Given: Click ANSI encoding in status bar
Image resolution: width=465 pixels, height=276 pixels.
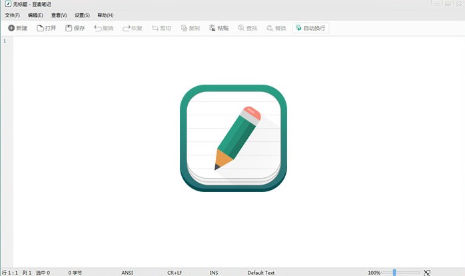Looking at the screenshot, I should pos(127,273).
